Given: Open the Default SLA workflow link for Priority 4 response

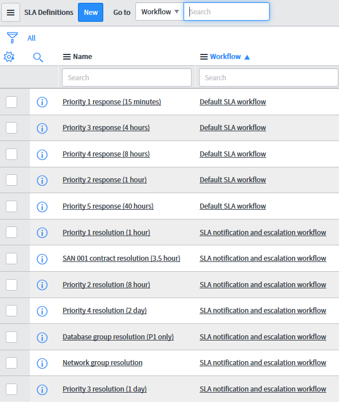Looking at the screenshot, I should pyautogui.click(x=233, y=154).
